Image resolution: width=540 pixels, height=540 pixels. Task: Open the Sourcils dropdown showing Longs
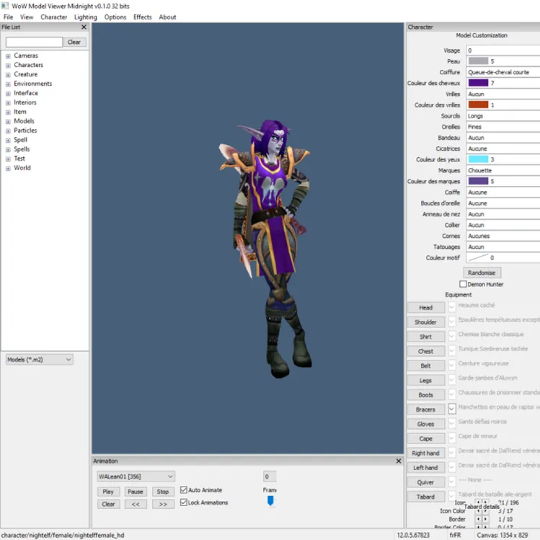pos(503,115)
